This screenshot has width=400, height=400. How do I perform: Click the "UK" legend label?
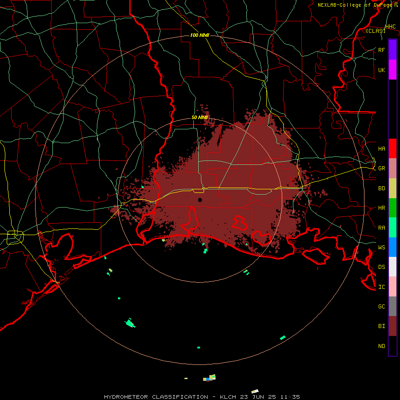coord(382,70)
